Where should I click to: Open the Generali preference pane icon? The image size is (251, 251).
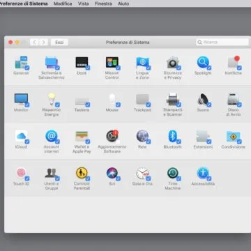click(x=21, y=62)
